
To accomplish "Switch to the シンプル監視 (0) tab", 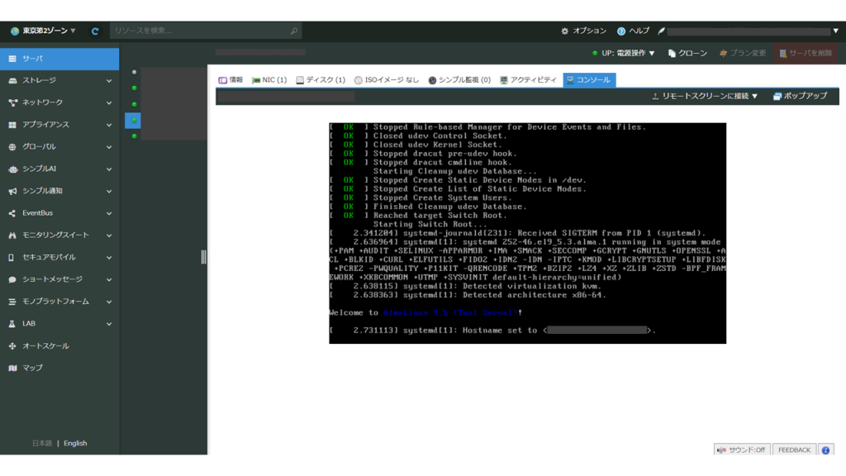I will pos(459,80).
